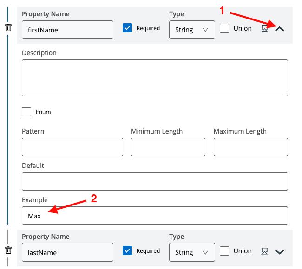The height and width of the screenshot is (269, 302).
Task: Click the Example field containing Max
Action: [x=155, y=216]
